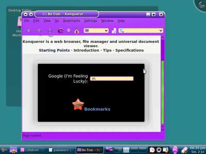The image size is (206, 154).
Task: Open the Settings menu
Action: pyautogui.click(x=91, y=21)
